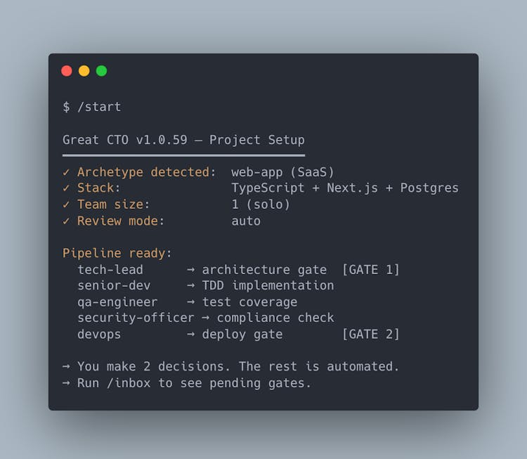Select the qa-engineer pipeline entry
The width and height of the screenshot is (527, 459).
117,302
